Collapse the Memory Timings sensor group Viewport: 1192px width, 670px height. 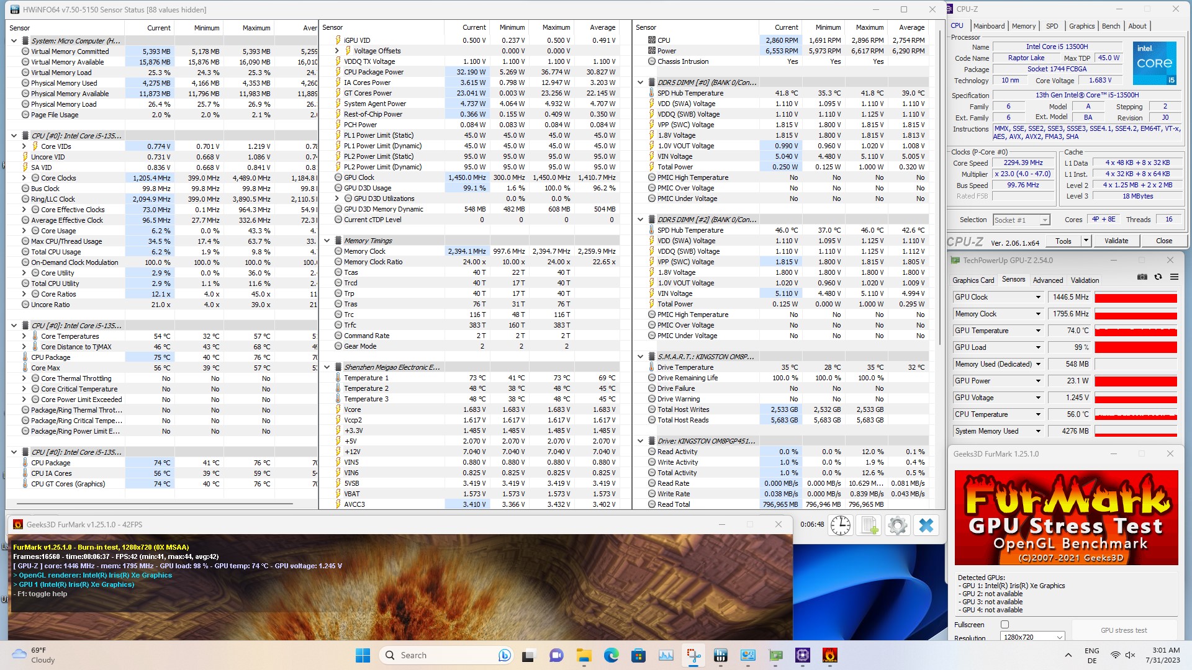pyautogui.click(x=327, y=241)
